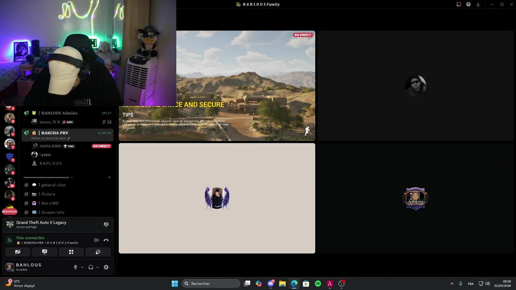Focus the sunglasses avatar video tile
Viewport: 516px width, 290px height.
[415, 86]
